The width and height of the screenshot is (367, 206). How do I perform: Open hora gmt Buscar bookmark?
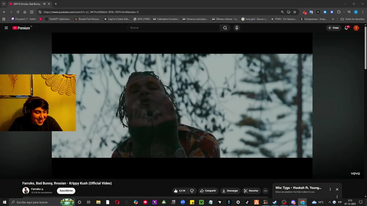254,19
